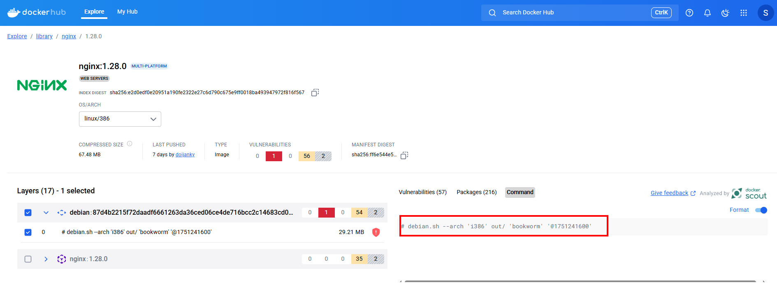Click the WEB SERVERS tag
777x299 pixels.
(94, 79)
